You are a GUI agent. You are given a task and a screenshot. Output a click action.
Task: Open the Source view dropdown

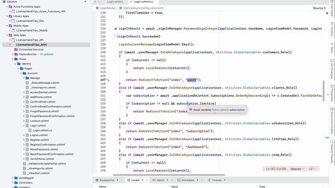click(x=319, y=8)
